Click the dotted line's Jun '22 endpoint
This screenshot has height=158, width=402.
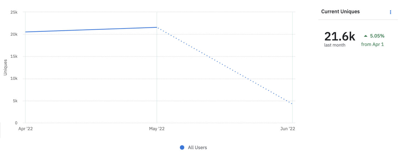[292, 104]
